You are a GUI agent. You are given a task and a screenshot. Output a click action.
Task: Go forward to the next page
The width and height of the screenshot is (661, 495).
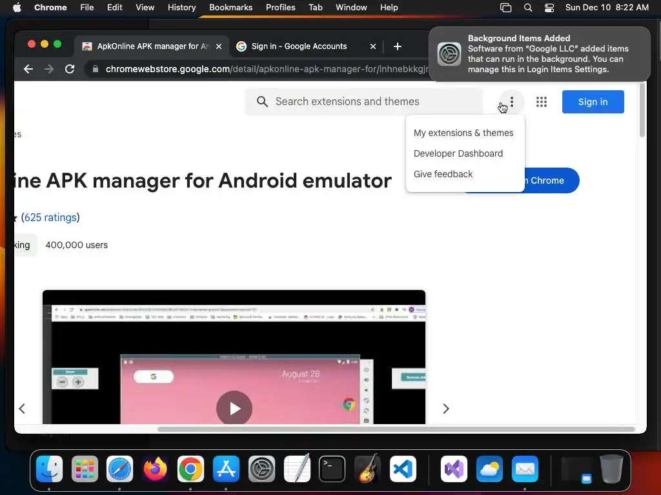pos(49,69)
